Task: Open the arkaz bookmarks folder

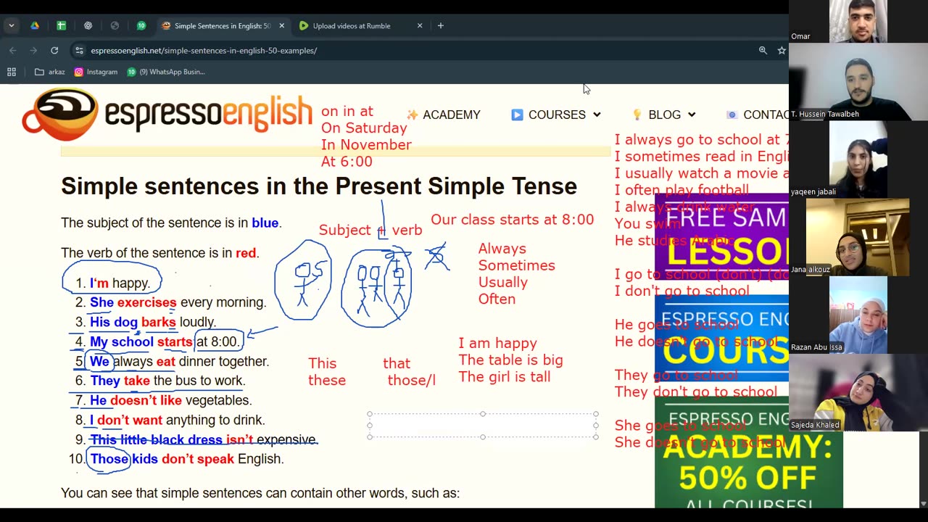Action: tap(50, 72)
